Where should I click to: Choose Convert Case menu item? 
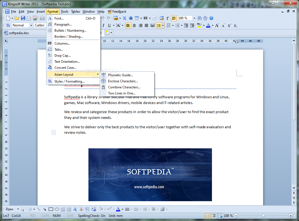[x=74, y=68]
